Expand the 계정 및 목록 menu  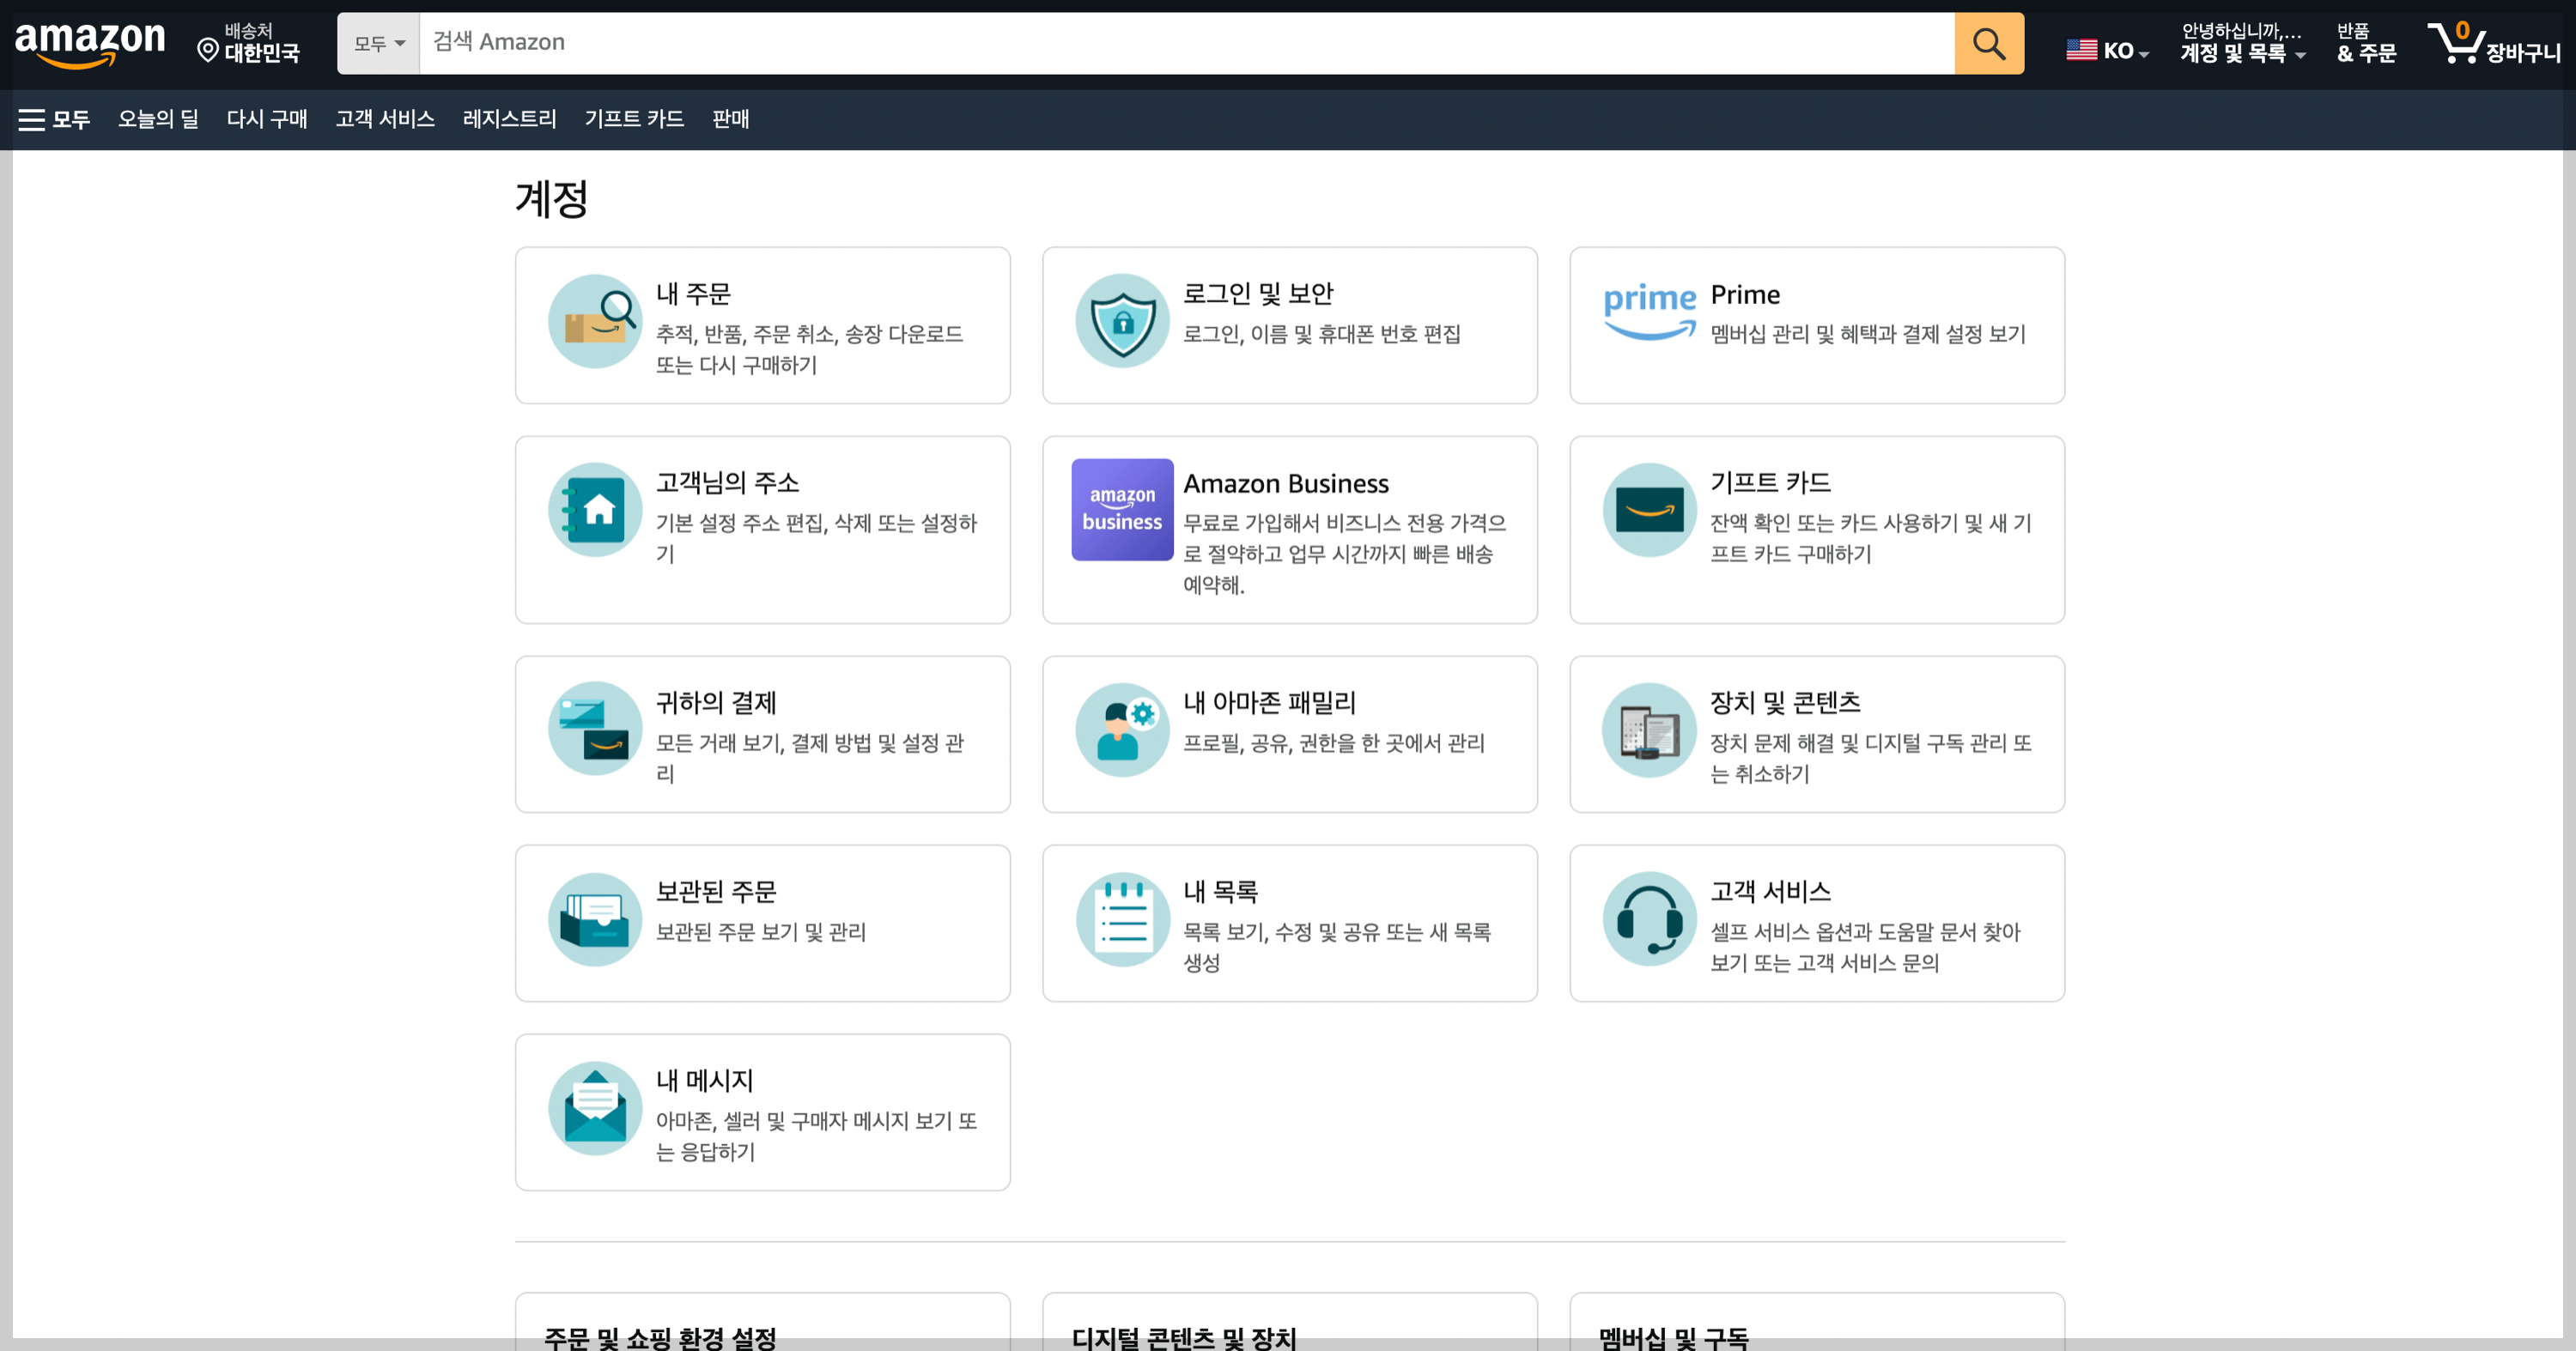pos(2241,43)
